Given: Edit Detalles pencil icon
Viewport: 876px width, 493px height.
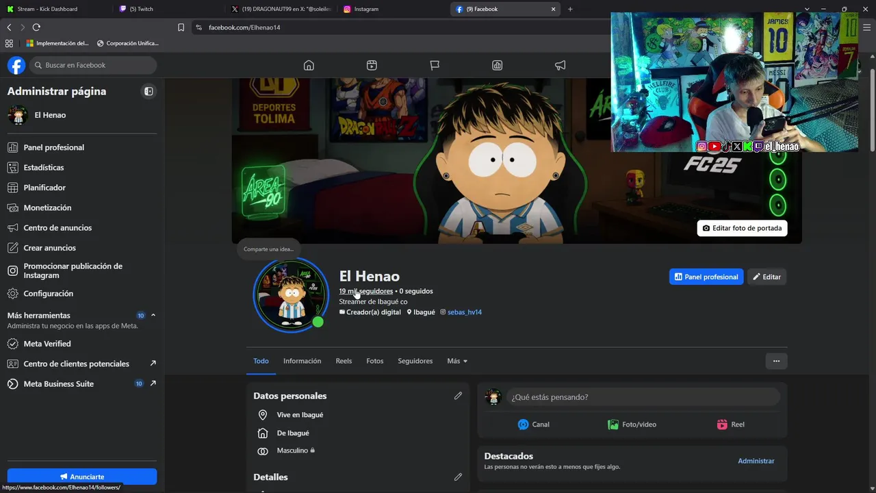Looking at the screenshot, I should click(458, 477).
